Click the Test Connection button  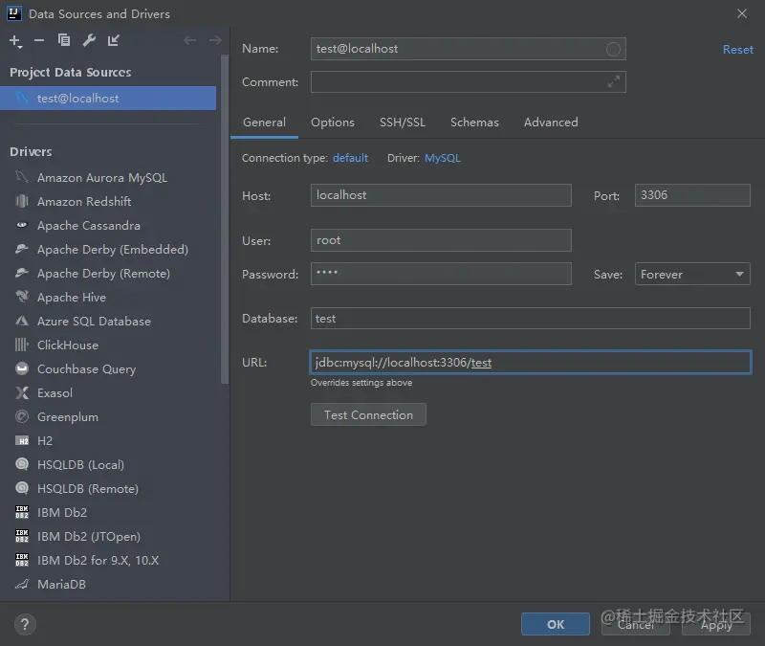coord(368,414)
